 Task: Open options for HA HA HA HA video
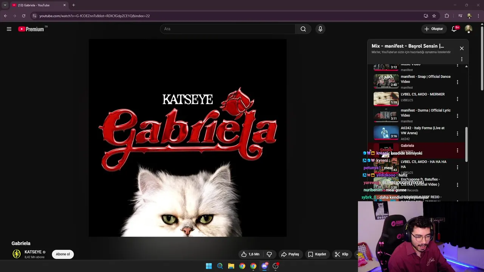458,167
